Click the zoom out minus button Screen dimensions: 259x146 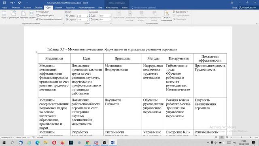point(231,137)
